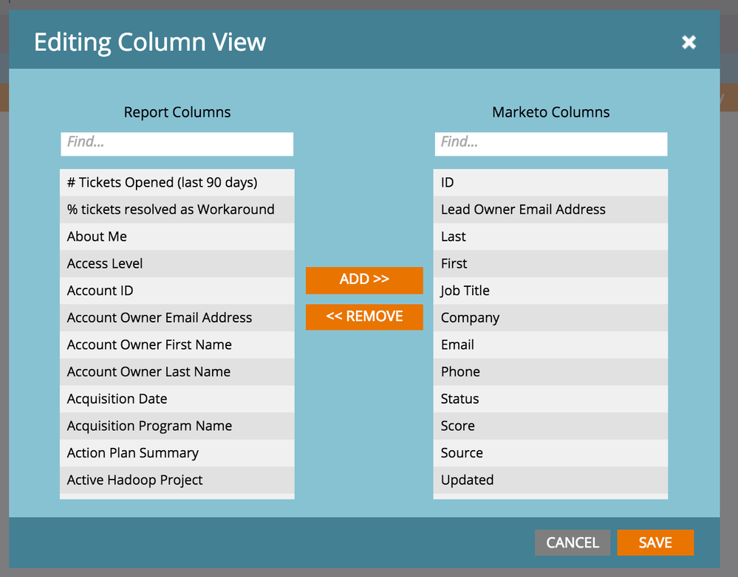The height and width of the screenshot is (577, 738).
Task: Select 'First' in Marketo Columns
Action: coord(550,264)
